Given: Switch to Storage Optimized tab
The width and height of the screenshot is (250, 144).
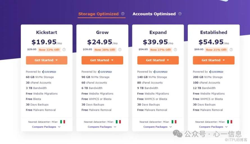Looking at the screenshot, I should tap(98, 14).
